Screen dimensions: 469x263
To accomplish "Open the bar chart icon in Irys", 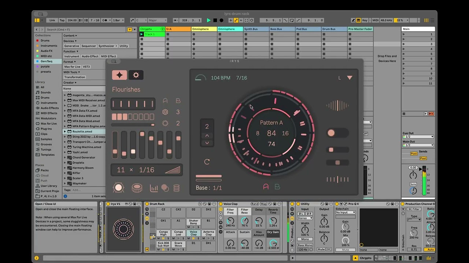I will pyautogui.click(x=154, y=188).
